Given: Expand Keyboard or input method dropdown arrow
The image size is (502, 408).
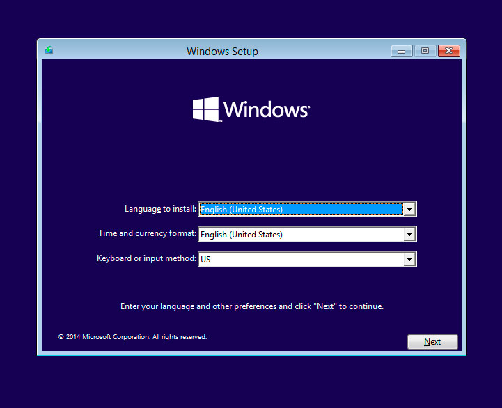Looking at the screenshot, I should [x=409, y=259].
